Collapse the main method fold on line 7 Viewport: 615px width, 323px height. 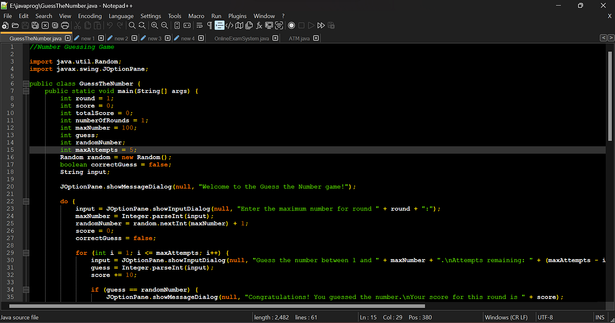click(26, 91)
